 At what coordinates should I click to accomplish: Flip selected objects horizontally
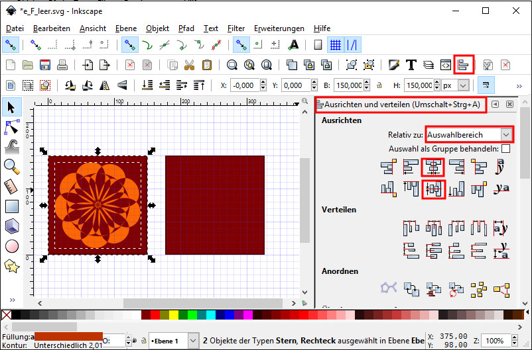point(105,85)
